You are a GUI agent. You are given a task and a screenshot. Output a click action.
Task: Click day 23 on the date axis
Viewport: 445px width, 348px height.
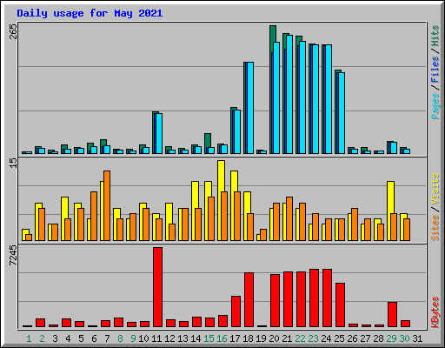pyautogui.click(x=313, y=338)
